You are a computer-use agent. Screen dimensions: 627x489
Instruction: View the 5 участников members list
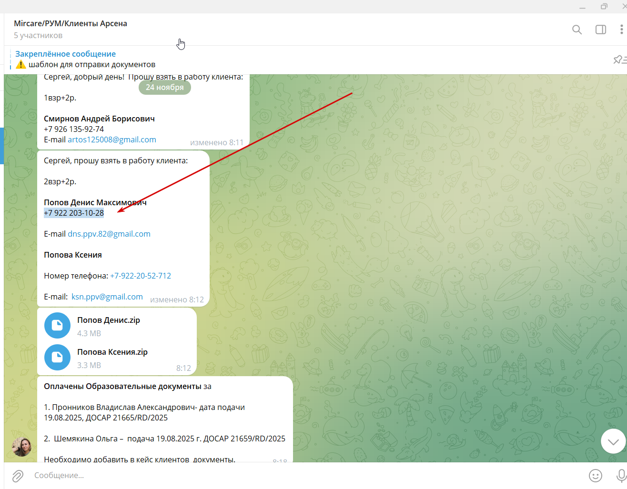[x=38, y=36]
